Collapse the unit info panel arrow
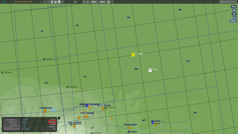The image size is (238, 134). (x=59, y=118)
